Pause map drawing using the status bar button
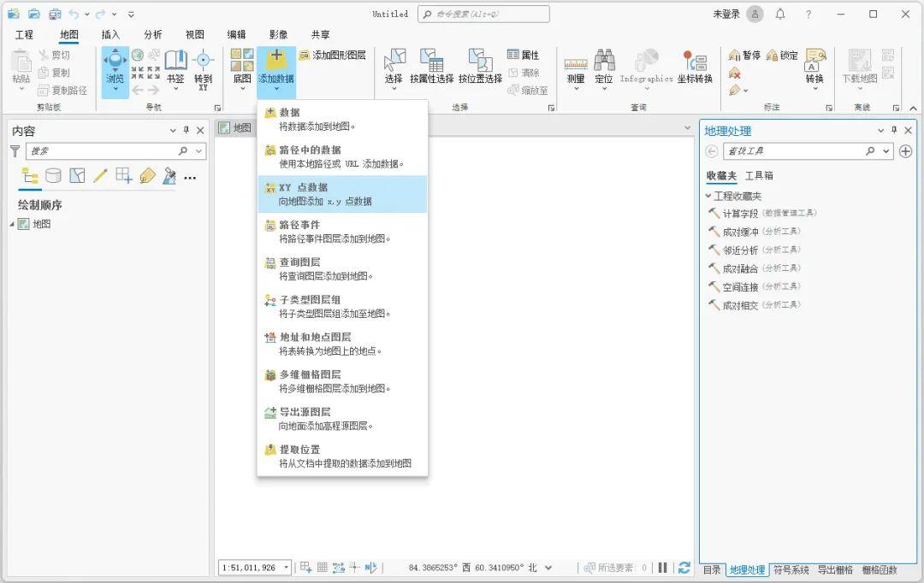 tap(664, 567)
